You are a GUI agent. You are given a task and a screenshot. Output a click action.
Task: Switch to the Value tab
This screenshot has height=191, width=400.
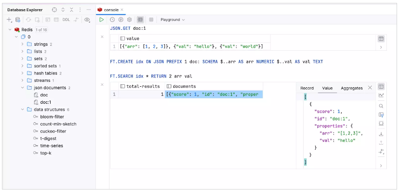click(x=327, y=88)
